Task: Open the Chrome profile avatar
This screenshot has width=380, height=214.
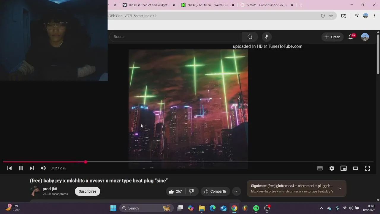Action: coord(366,16)
